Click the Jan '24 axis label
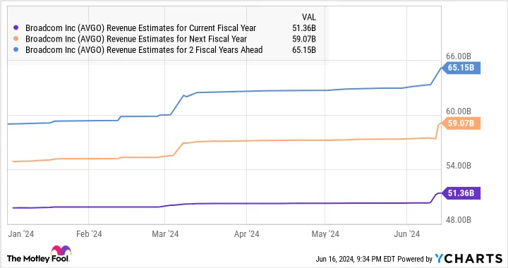The image size is (508, 268). [x=21, y=234]
